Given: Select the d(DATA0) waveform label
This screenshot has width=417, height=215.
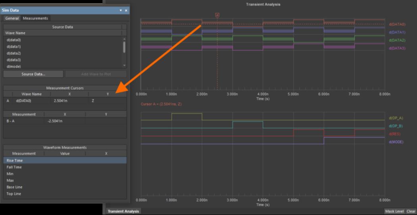Looking at the screenshot, I should [x=397, y=25].
